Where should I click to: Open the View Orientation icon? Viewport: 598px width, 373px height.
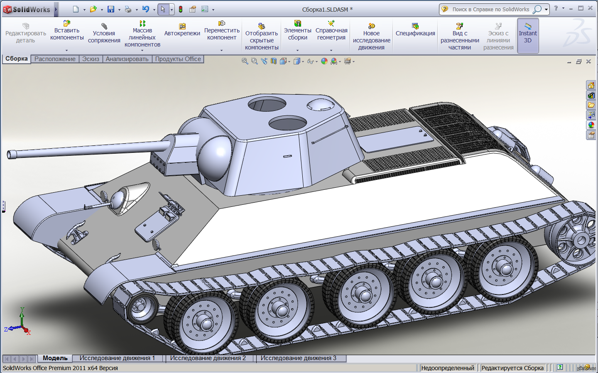click(283, 61)
